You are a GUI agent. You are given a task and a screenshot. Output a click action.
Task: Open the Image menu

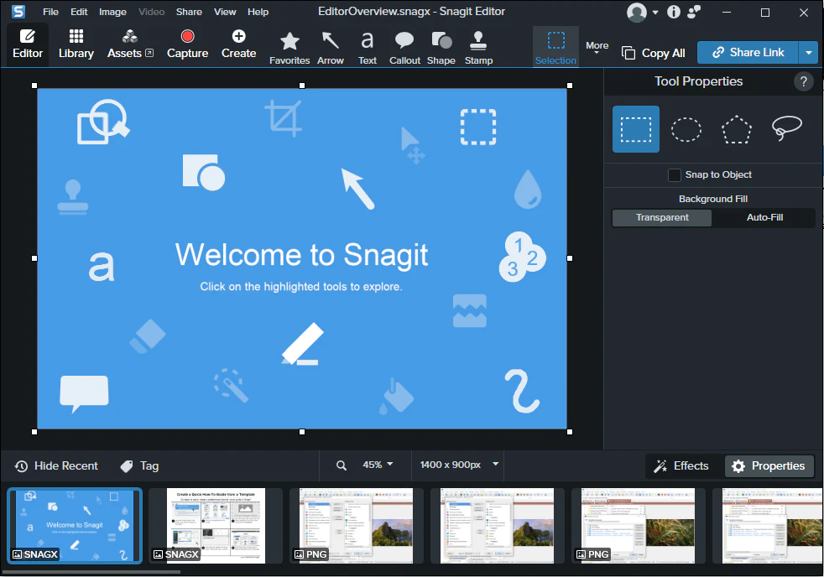point(112,12)
